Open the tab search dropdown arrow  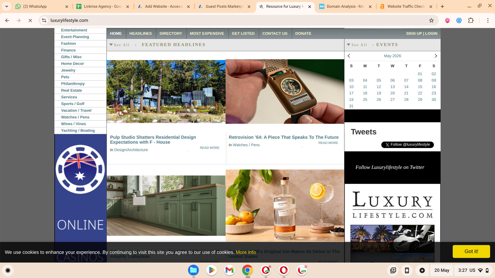point(7,6)
